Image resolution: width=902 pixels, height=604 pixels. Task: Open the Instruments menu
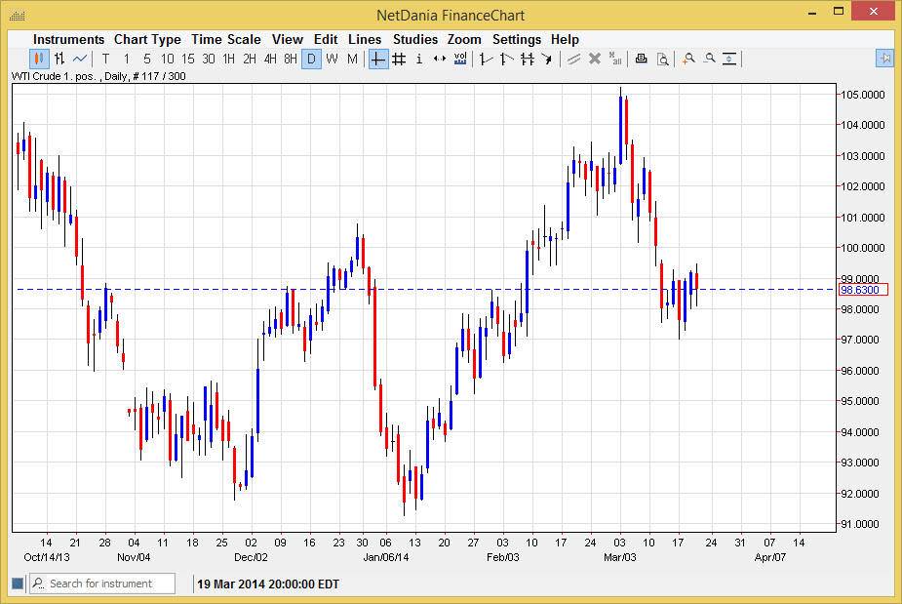pyautogui.click(x=68, y=39)
